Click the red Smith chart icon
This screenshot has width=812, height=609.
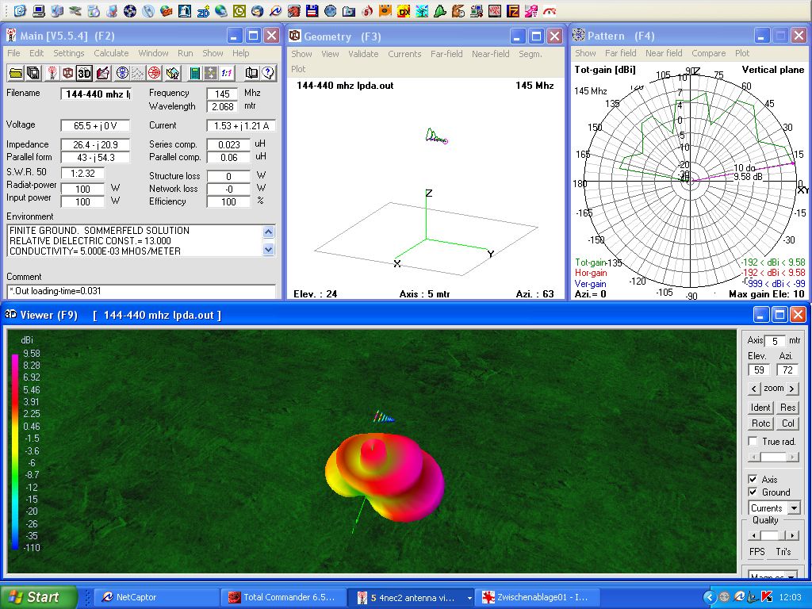tap(154, 73)
